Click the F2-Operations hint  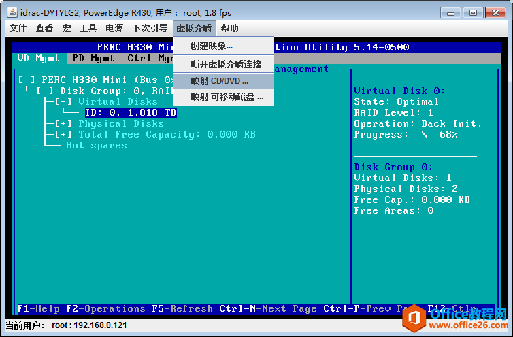point(105,309)
